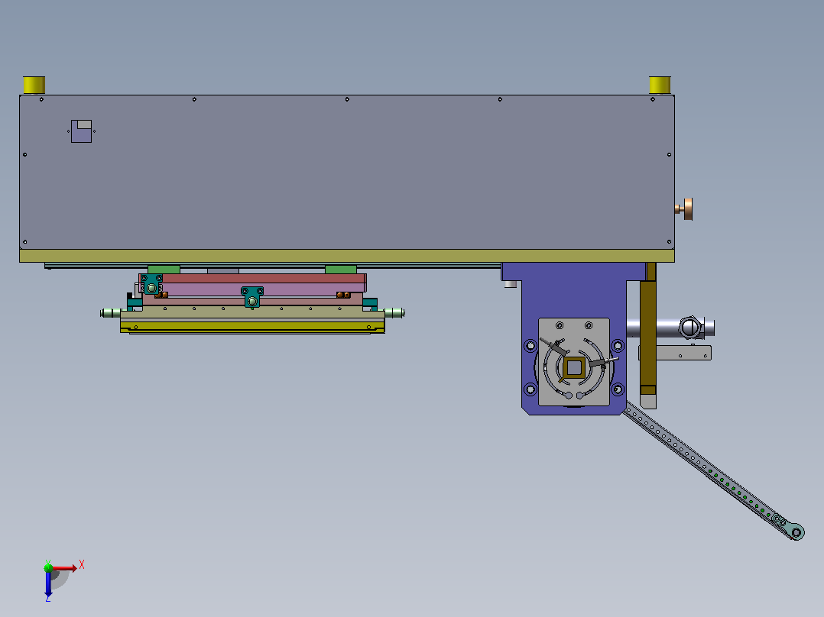Select the lower-right bolt on blue bracket
This screenshot has height=617, width=824.
(x=618, y=389)
